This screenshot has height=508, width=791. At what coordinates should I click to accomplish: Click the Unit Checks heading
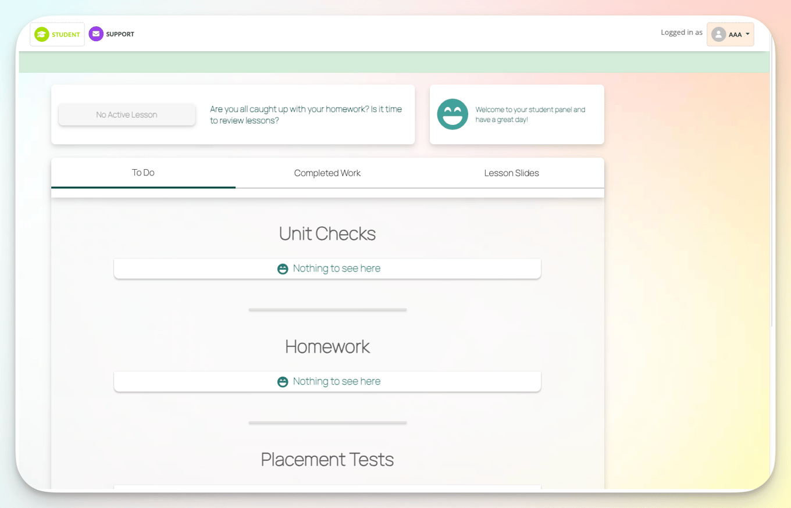[327, 234]
